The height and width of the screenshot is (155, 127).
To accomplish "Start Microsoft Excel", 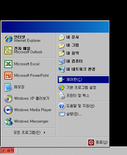I will (x=29, y=64).
